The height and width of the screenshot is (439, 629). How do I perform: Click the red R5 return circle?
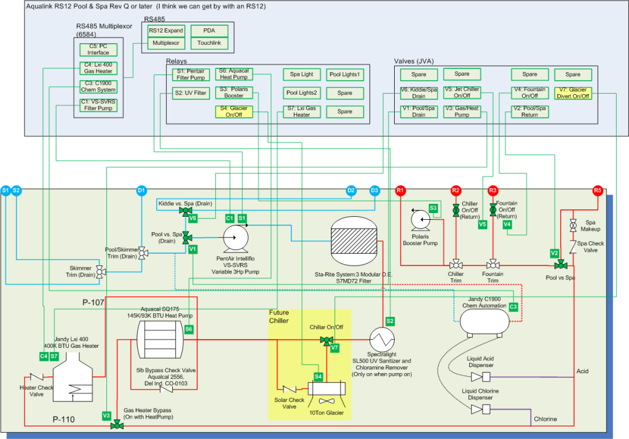[x=598, y=190]
